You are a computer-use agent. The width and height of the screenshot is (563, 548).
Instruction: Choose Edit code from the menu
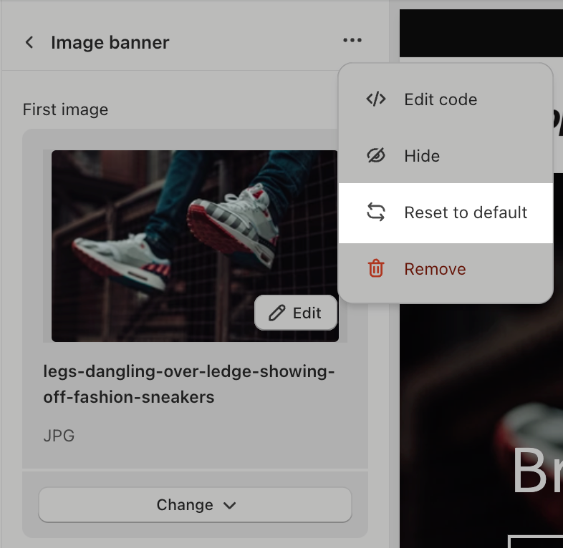pos(446,99)
